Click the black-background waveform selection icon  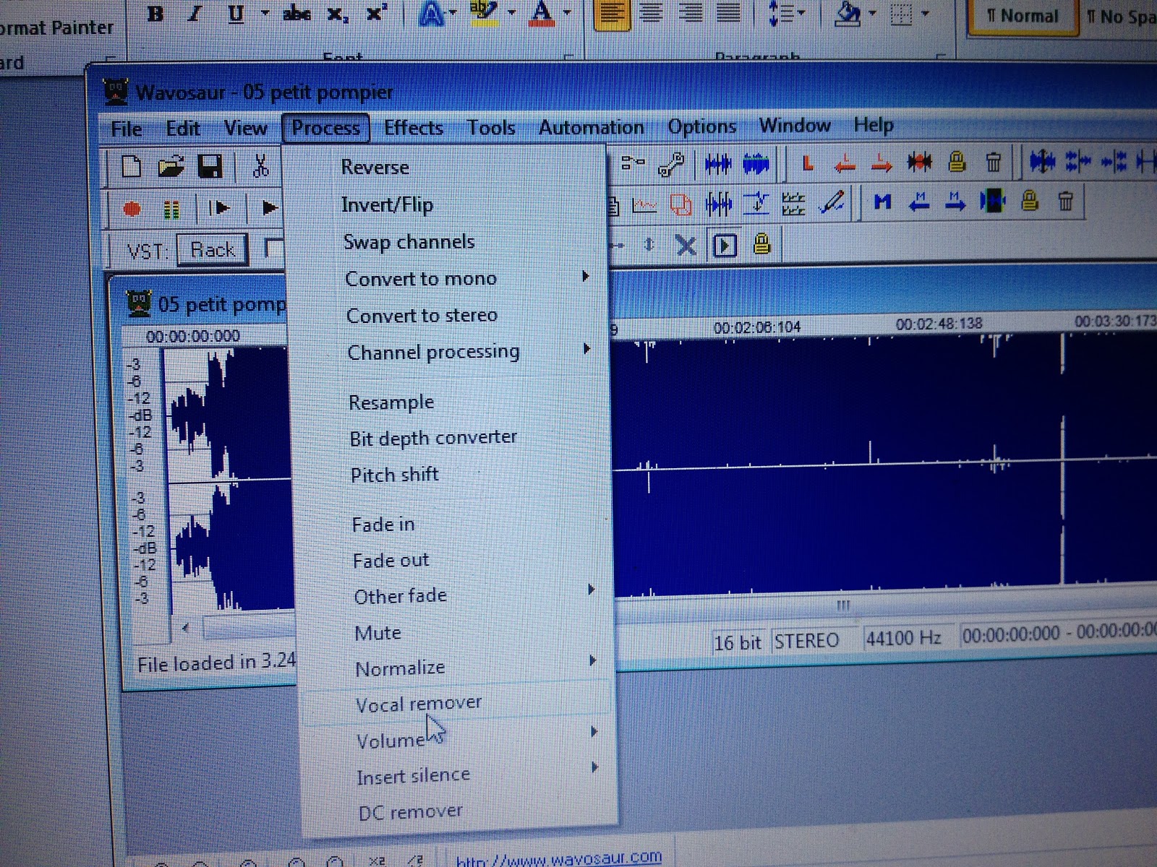[x=993, y=201]
